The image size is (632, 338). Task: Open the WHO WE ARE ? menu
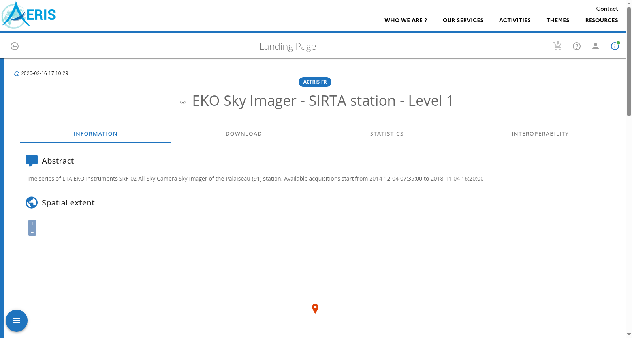406,20
